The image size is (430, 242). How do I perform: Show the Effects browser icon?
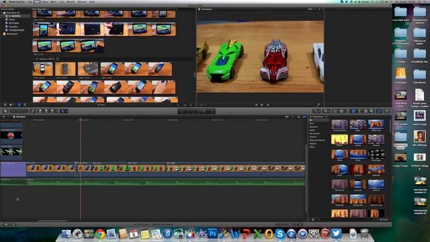pos(335,111)
